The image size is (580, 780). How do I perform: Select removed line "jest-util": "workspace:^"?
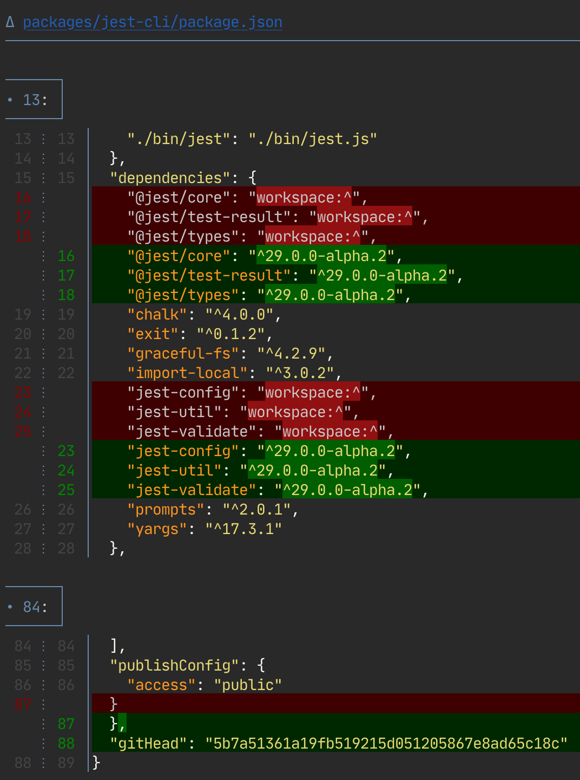[x=336, y=412]
